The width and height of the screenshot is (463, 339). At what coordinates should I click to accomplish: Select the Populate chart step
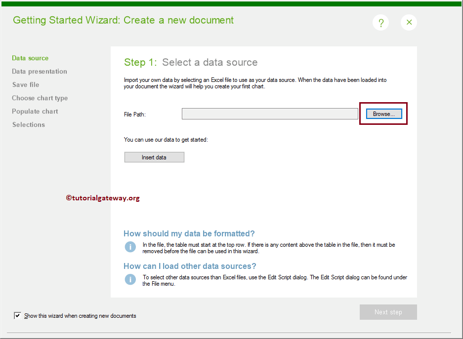[35, 111]
